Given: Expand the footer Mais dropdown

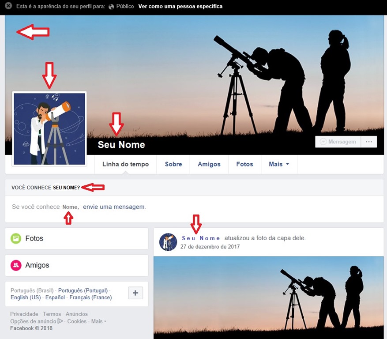Looking at the screenshot, I should [x=98, y=321].
